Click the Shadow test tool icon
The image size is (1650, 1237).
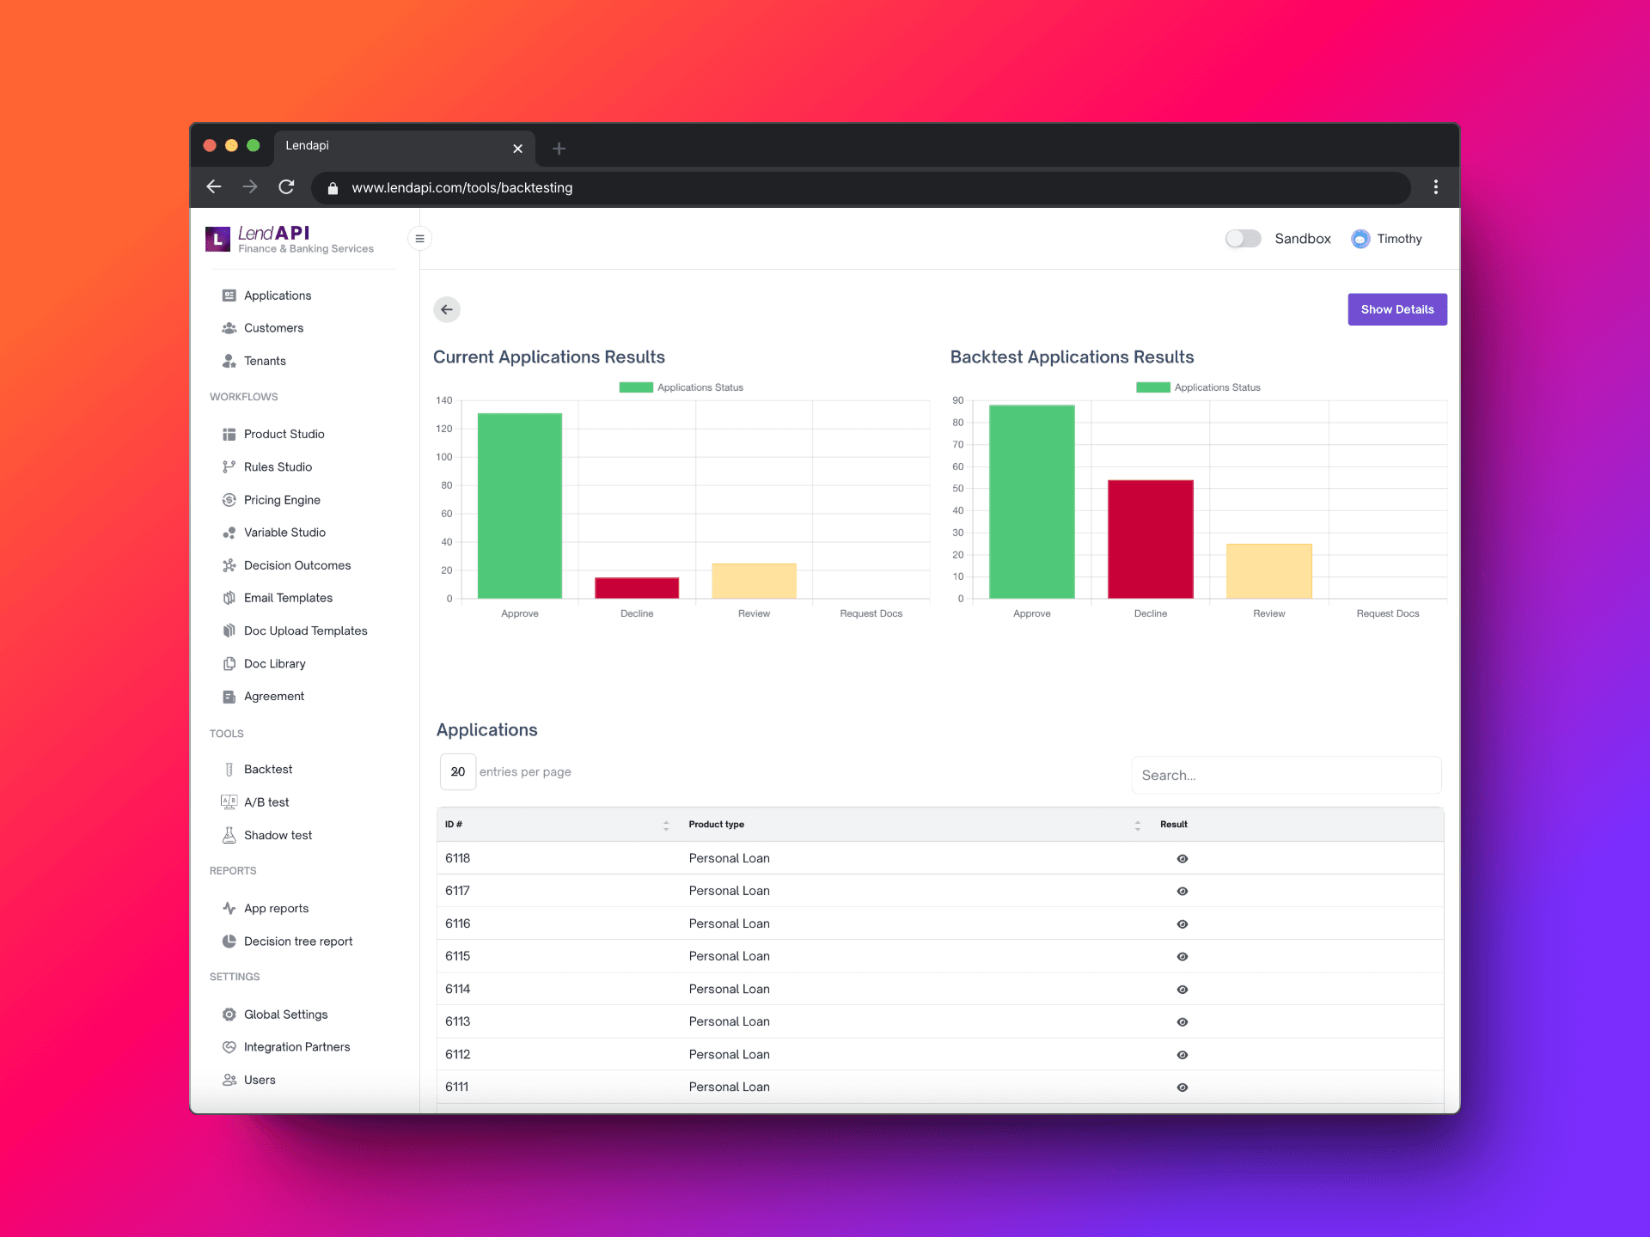click(x=229, y=834)
